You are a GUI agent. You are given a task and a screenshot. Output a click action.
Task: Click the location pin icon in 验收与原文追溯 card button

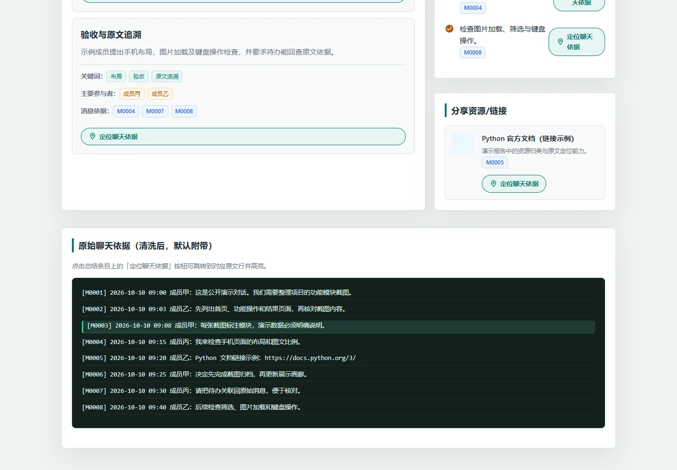point(93,136)
